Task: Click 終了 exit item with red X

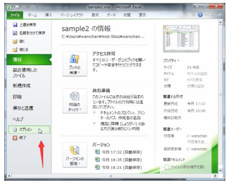Action: coord(20,138)
